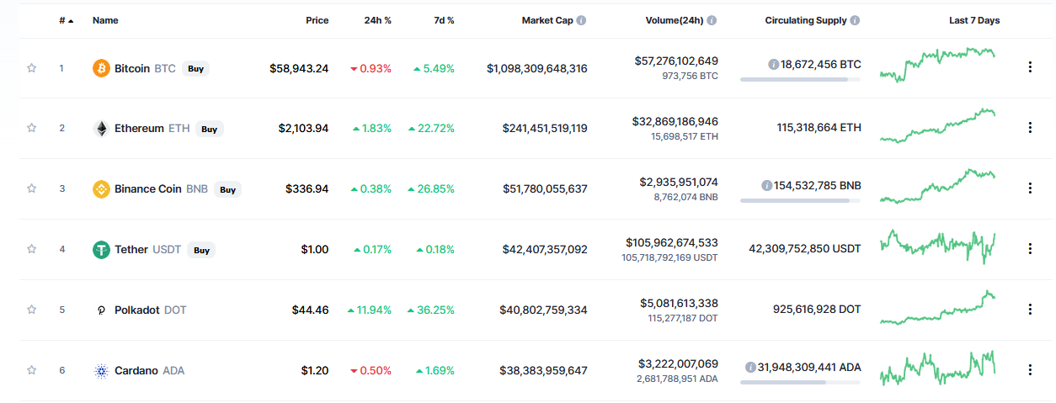
Task: Open the Cardano ADA name link
Action: point(149,371)
